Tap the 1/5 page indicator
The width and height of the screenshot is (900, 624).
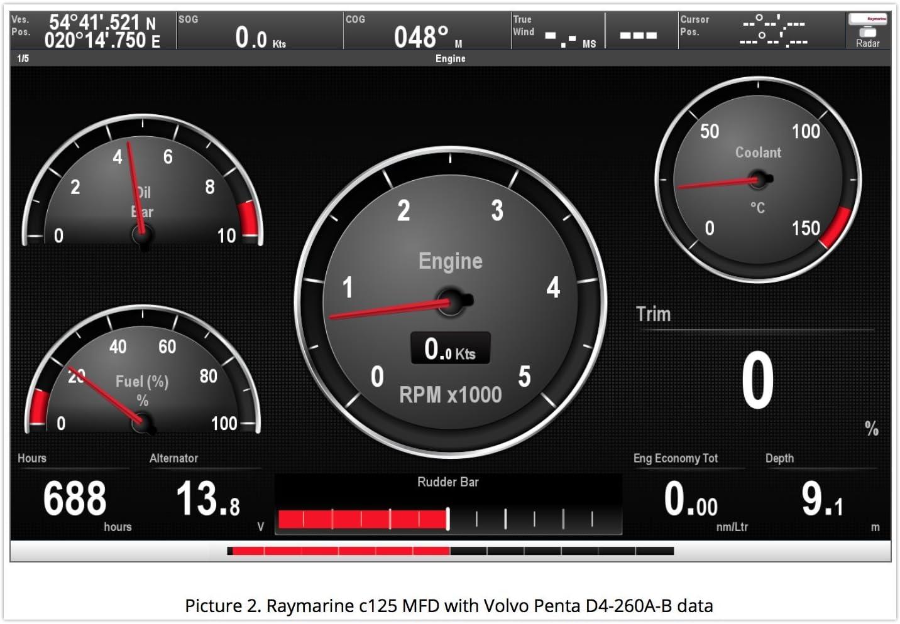point(23,58)
